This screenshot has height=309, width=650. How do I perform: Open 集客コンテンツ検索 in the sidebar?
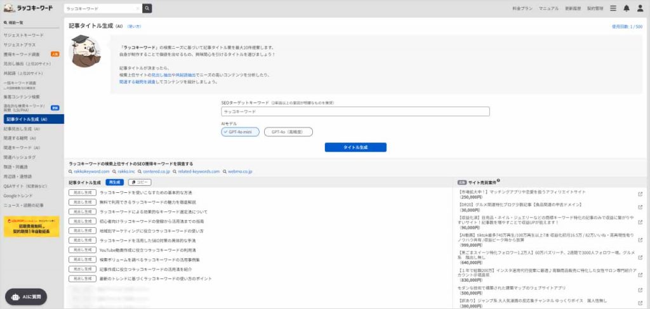click(x=22, y=96)
